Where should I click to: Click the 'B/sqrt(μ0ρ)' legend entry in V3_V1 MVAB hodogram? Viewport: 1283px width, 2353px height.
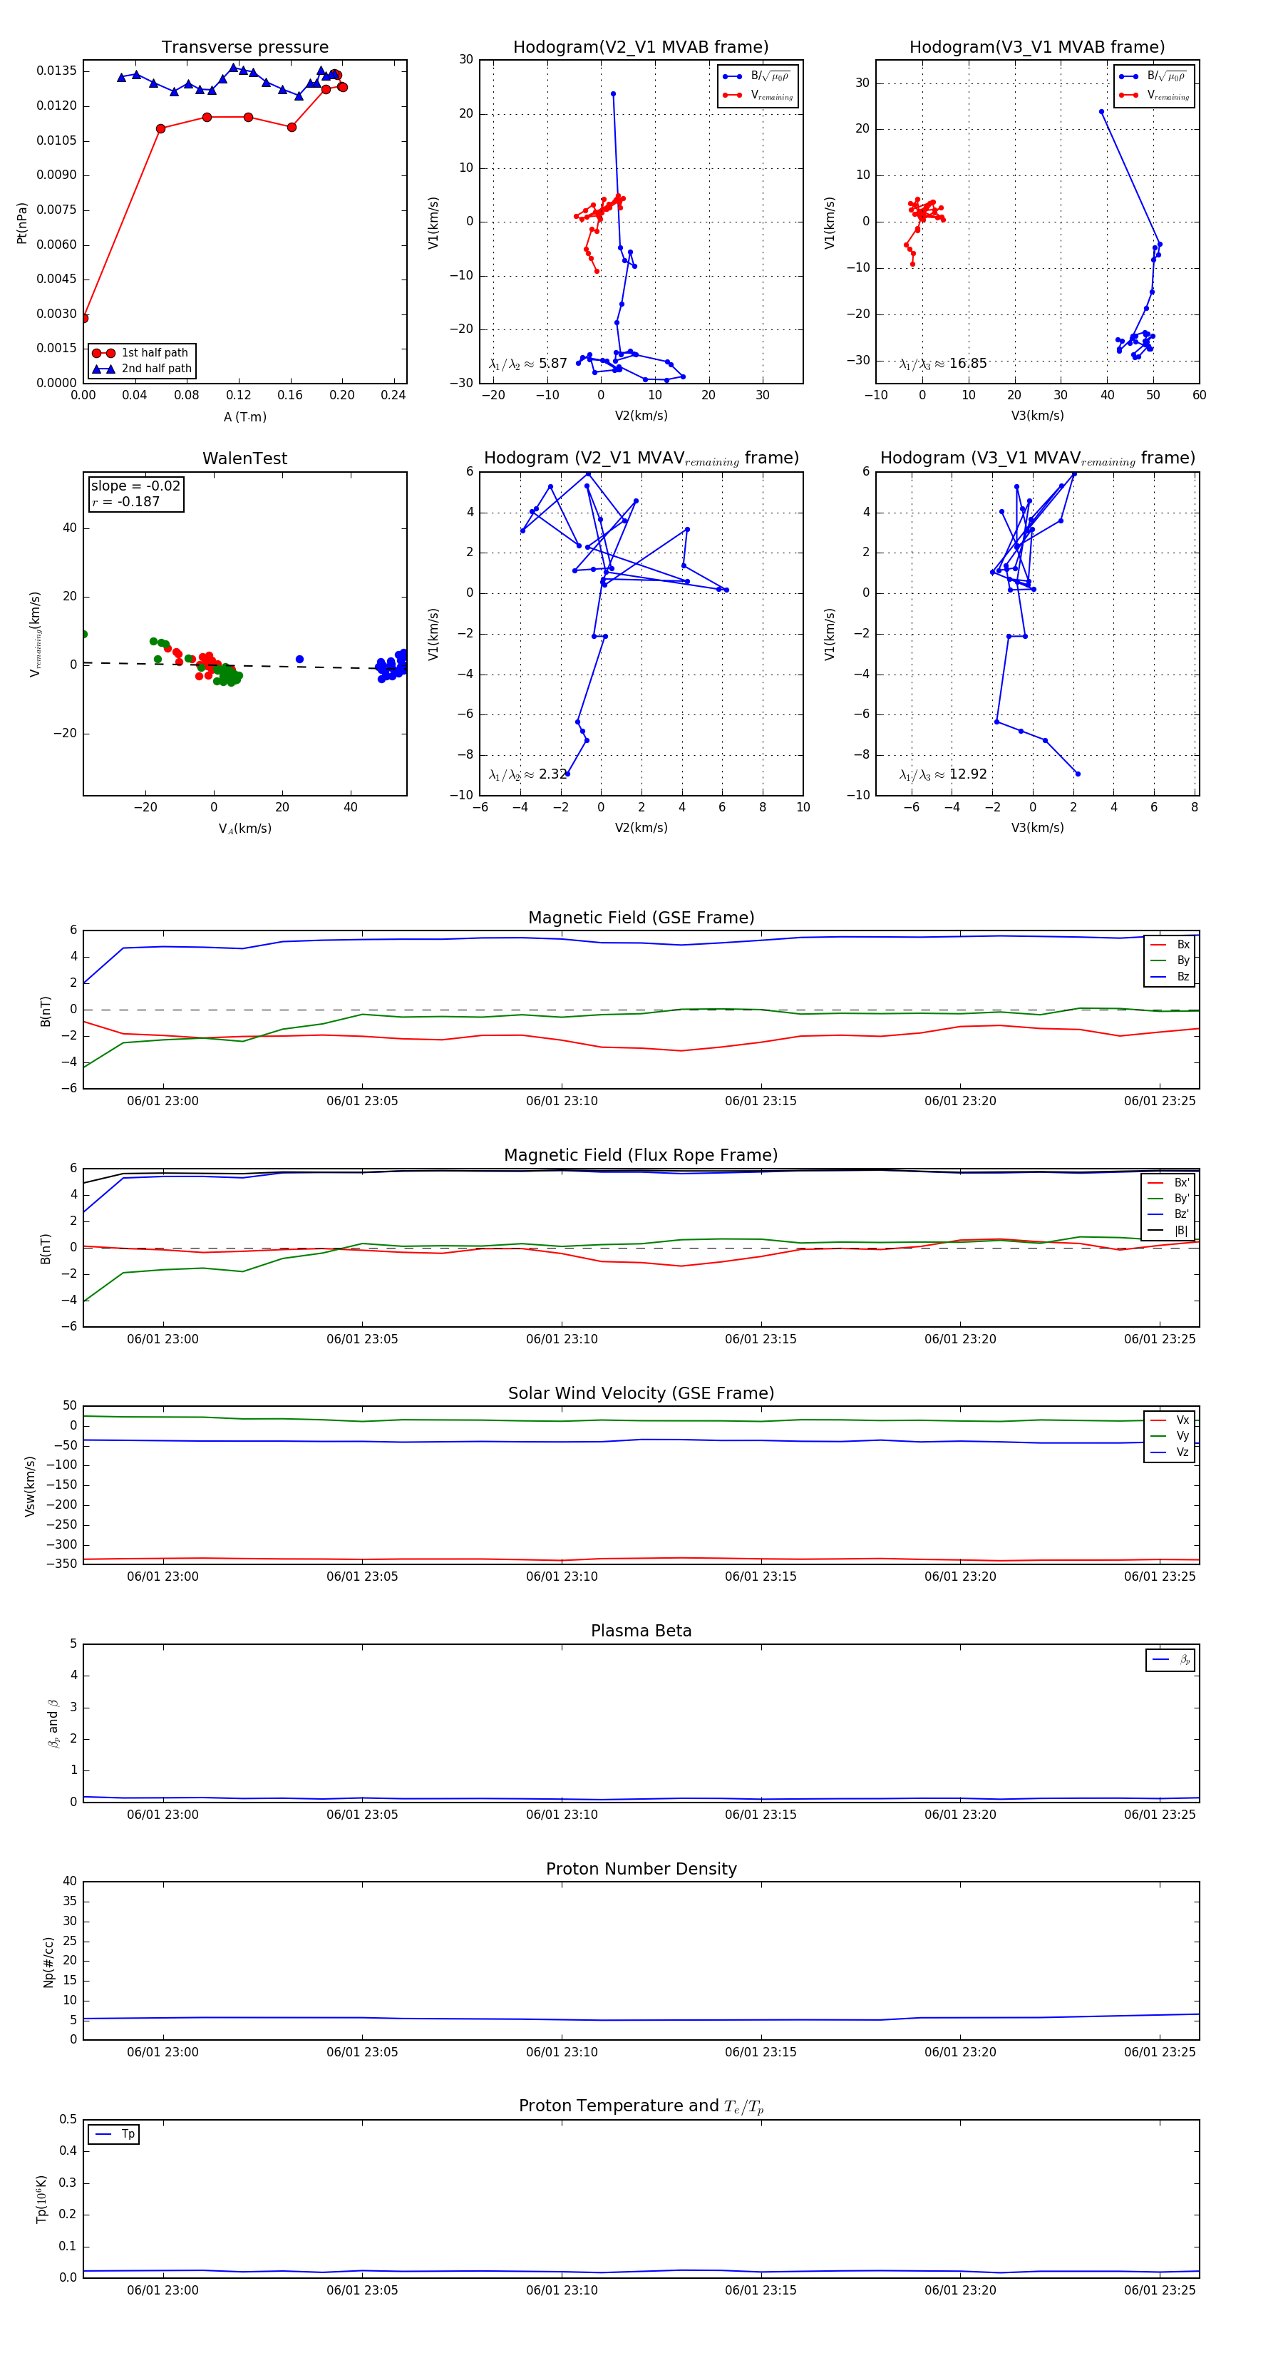[x=1154, y=77]
